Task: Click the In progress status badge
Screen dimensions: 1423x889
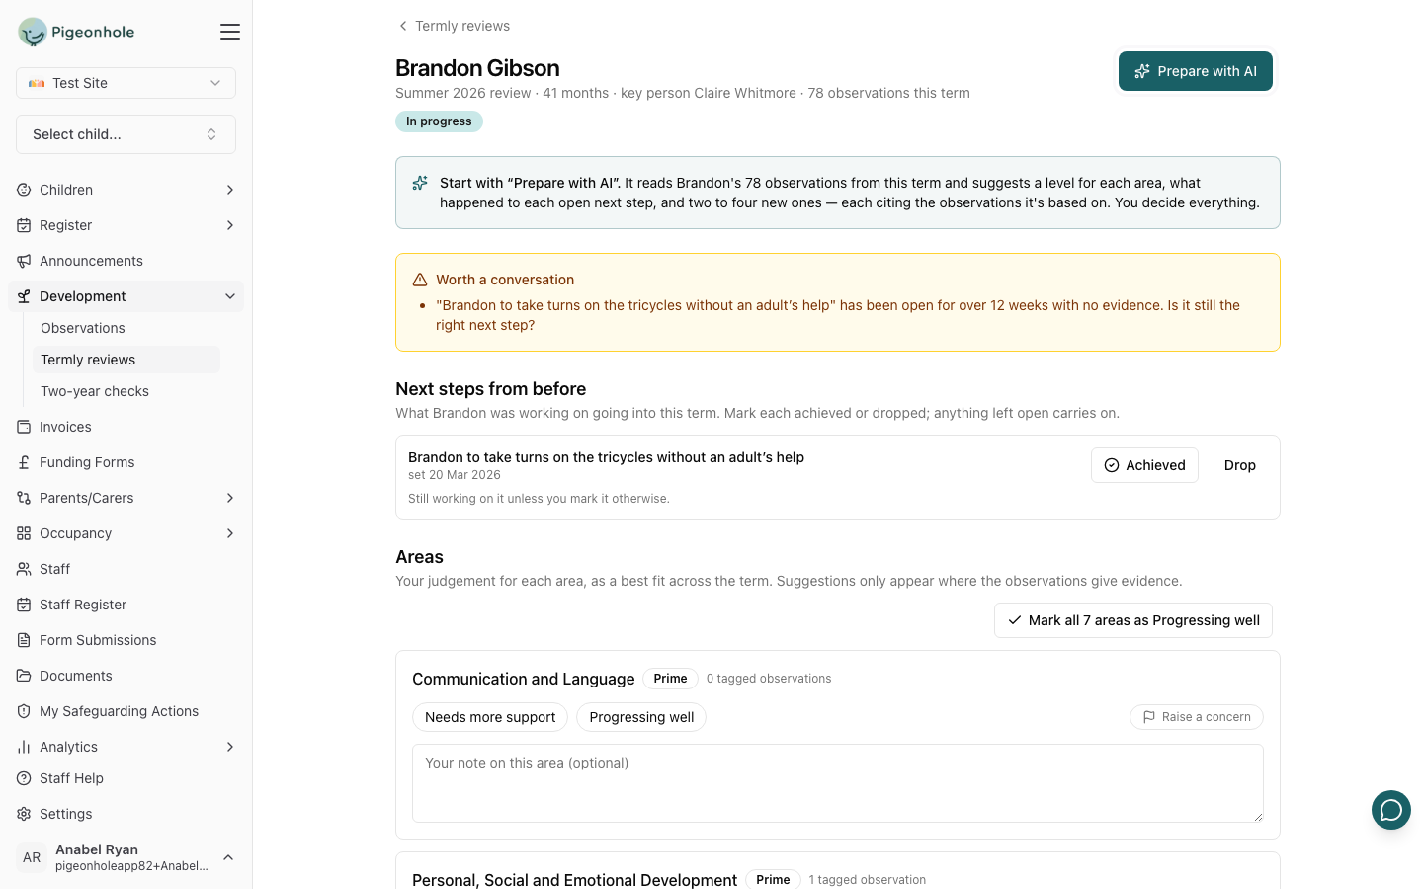Action: click(439, 121)
